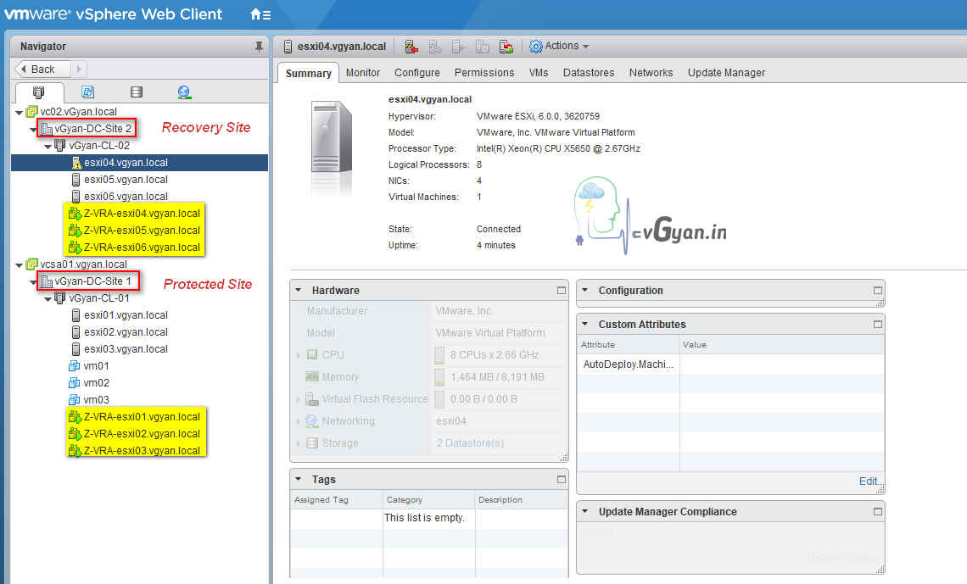Click the vGyan-CL-01 cluster icon

click(60, 298)
